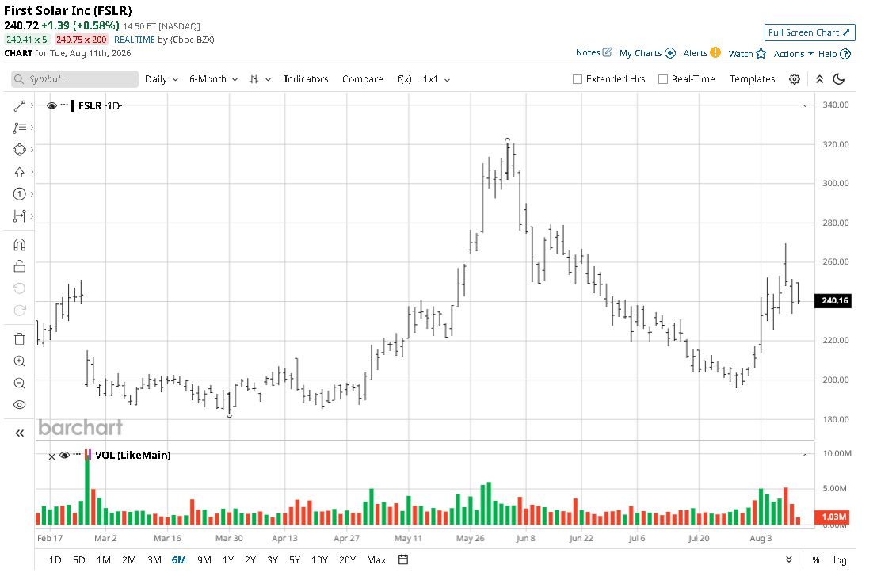Open the Indicators menu
The height and width of the screenshot is (584, 877).
(x=306, y=79)
